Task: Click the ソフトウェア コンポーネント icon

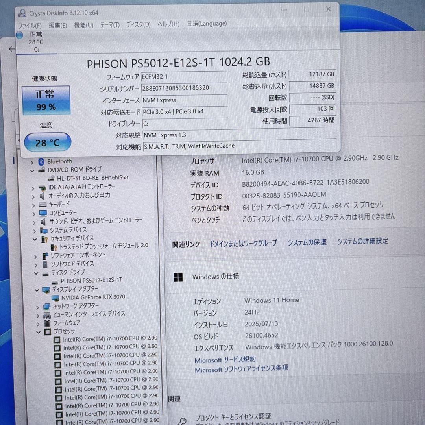Action: tap(45, 256)
